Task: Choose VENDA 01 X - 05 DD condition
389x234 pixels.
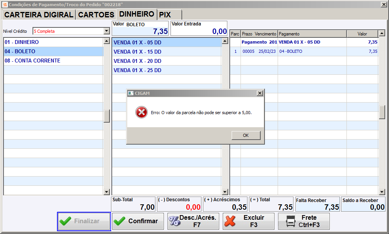Action: (167, 42)
